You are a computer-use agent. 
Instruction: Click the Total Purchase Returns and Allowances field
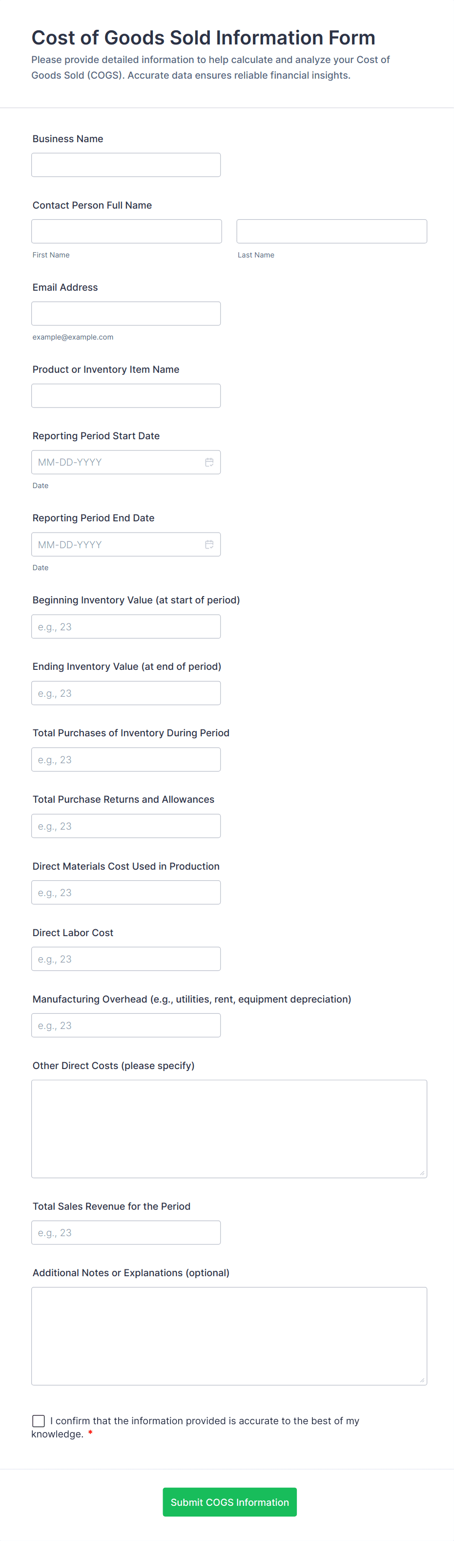125,826
